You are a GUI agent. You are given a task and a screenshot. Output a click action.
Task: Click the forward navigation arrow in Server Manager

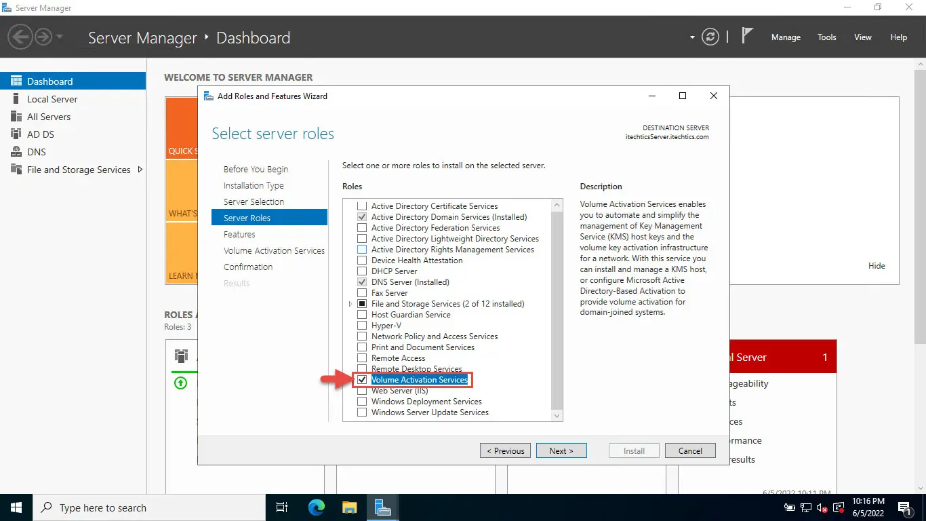tap(43, 37)
